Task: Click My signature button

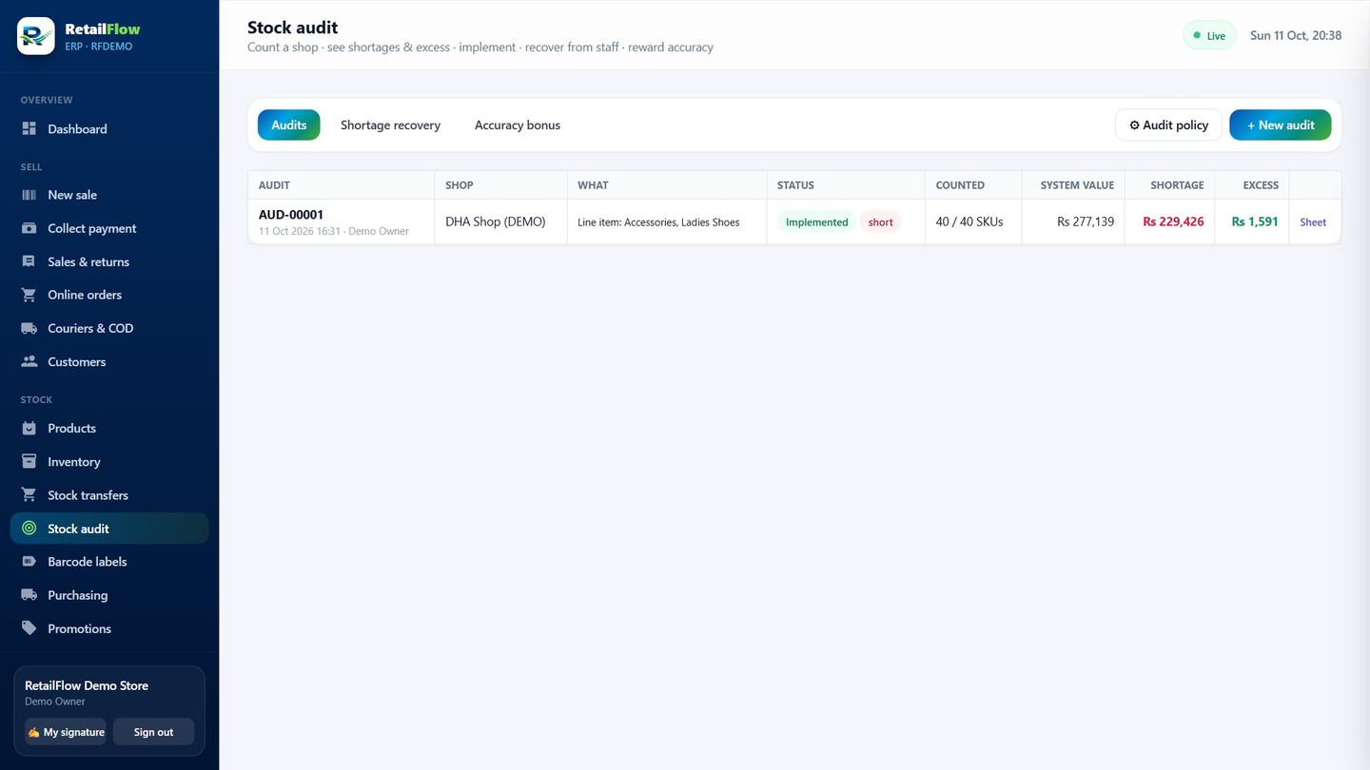Action: tap(66, 732)
